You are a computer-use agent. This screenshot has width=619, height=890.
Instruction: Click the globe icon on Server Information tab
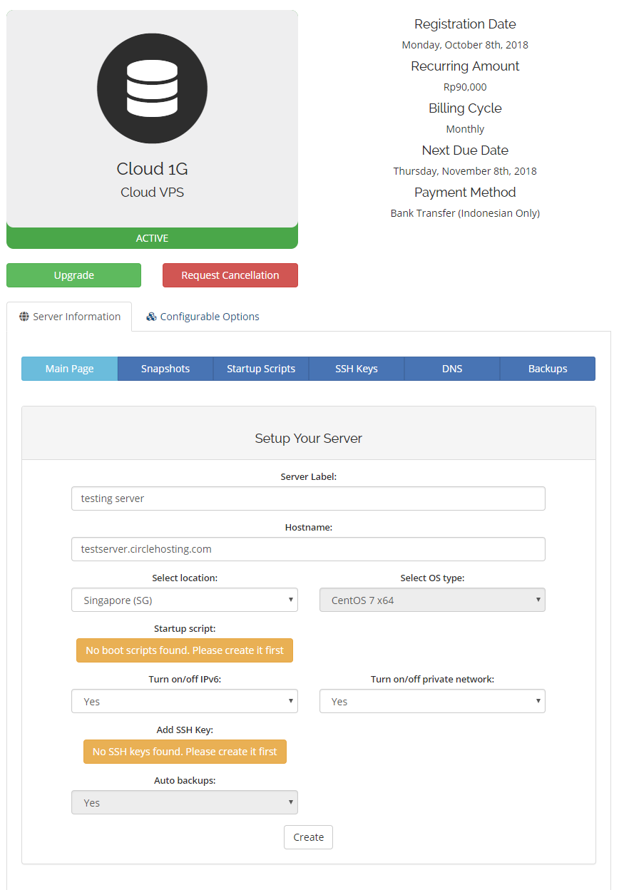pos(24,317)
